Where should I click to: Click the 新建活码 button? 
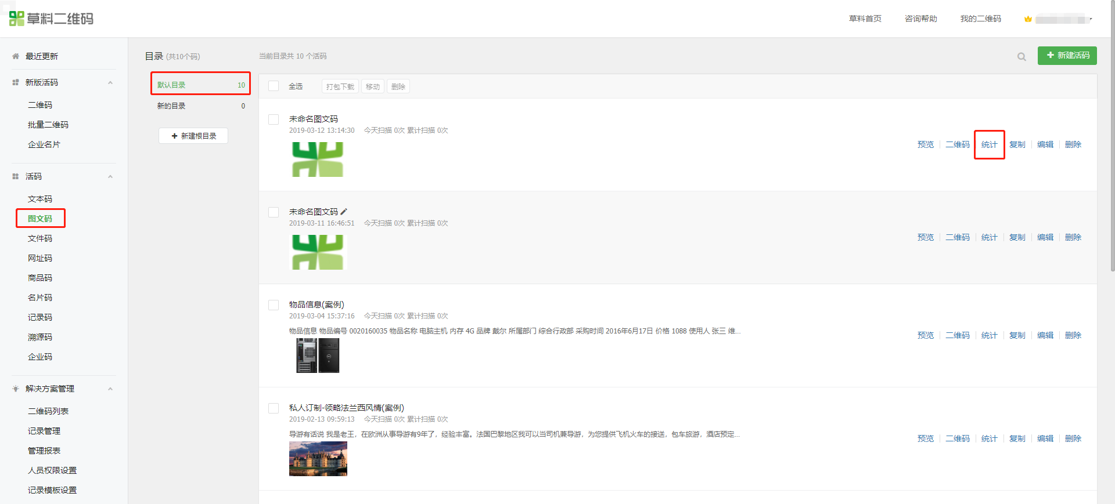tap(1067, 55)
